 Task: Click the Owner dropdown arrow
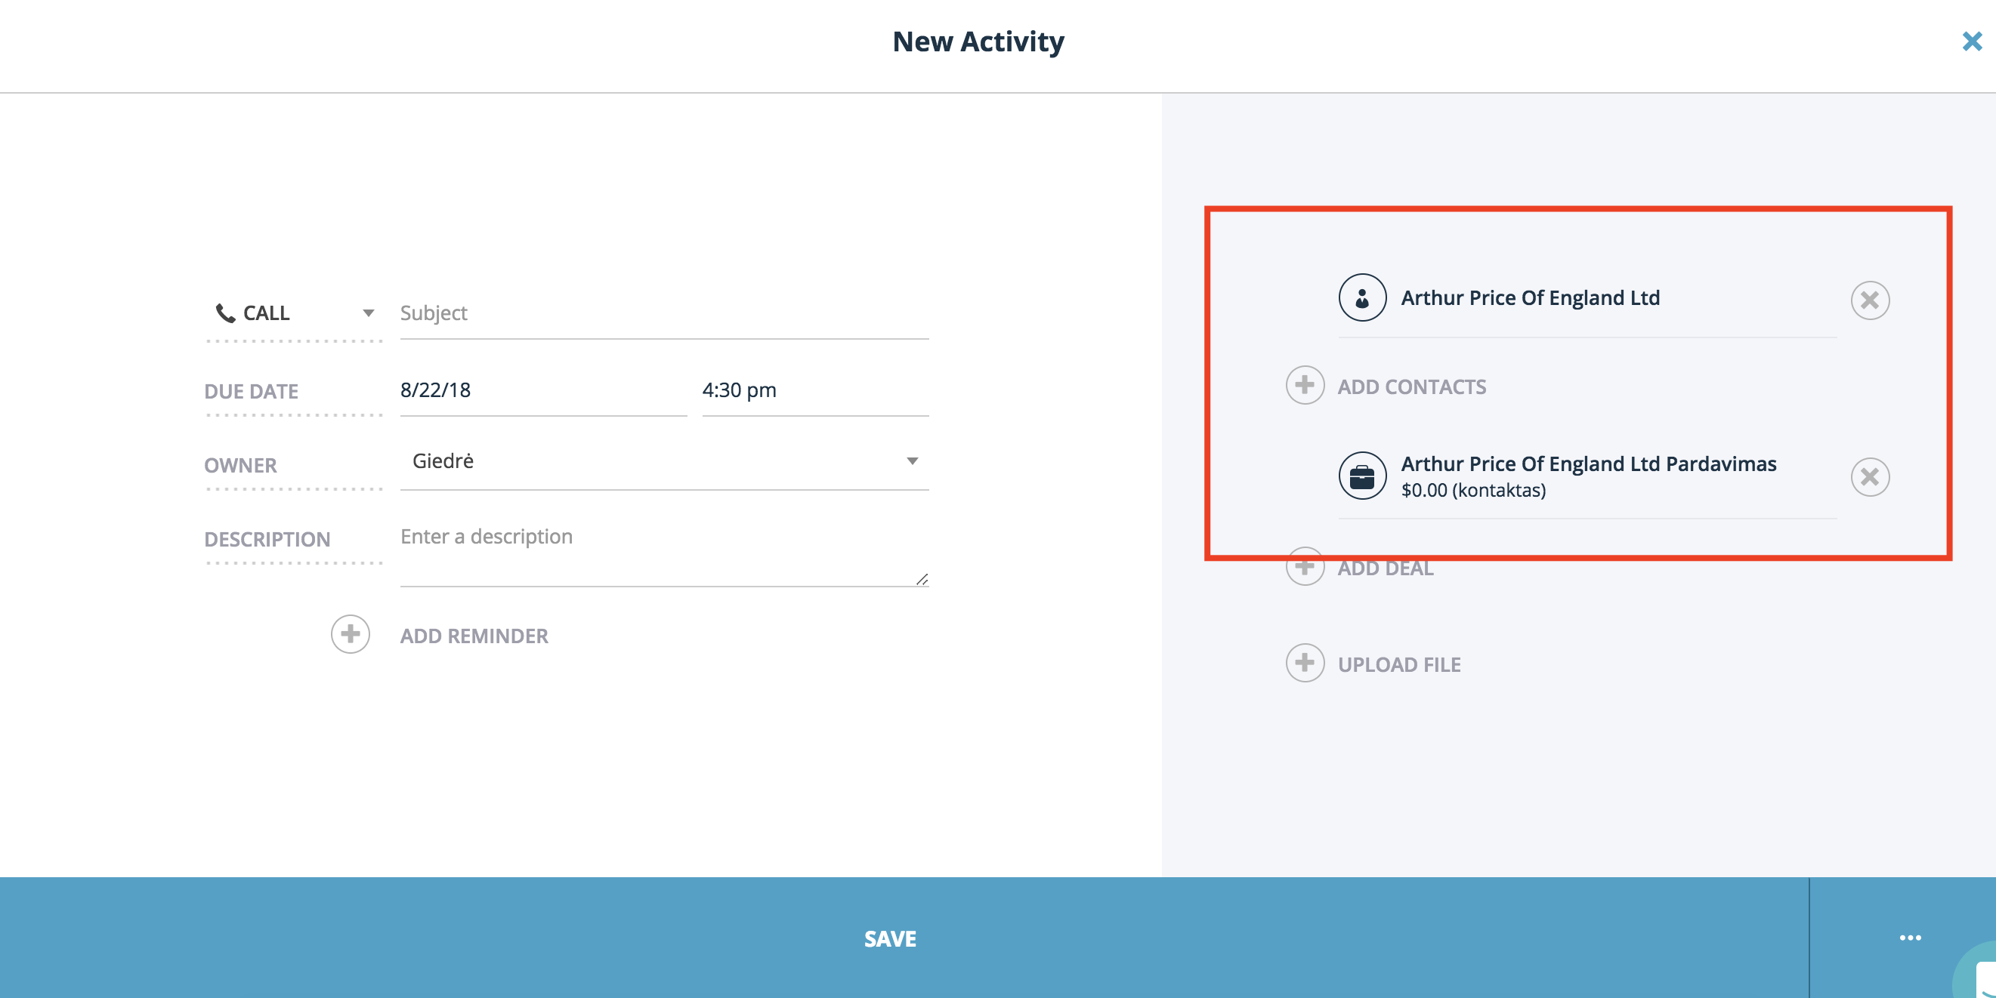click(912, 461)
